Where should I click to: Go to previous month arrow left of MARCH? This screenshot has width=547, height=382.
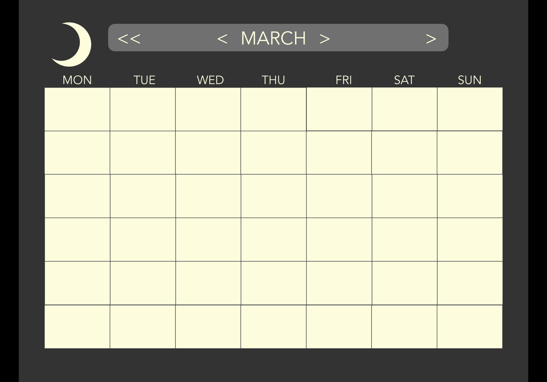(222, 39)
